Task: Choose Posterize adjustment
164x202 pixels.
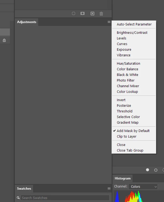Action: tap(134, 105)
